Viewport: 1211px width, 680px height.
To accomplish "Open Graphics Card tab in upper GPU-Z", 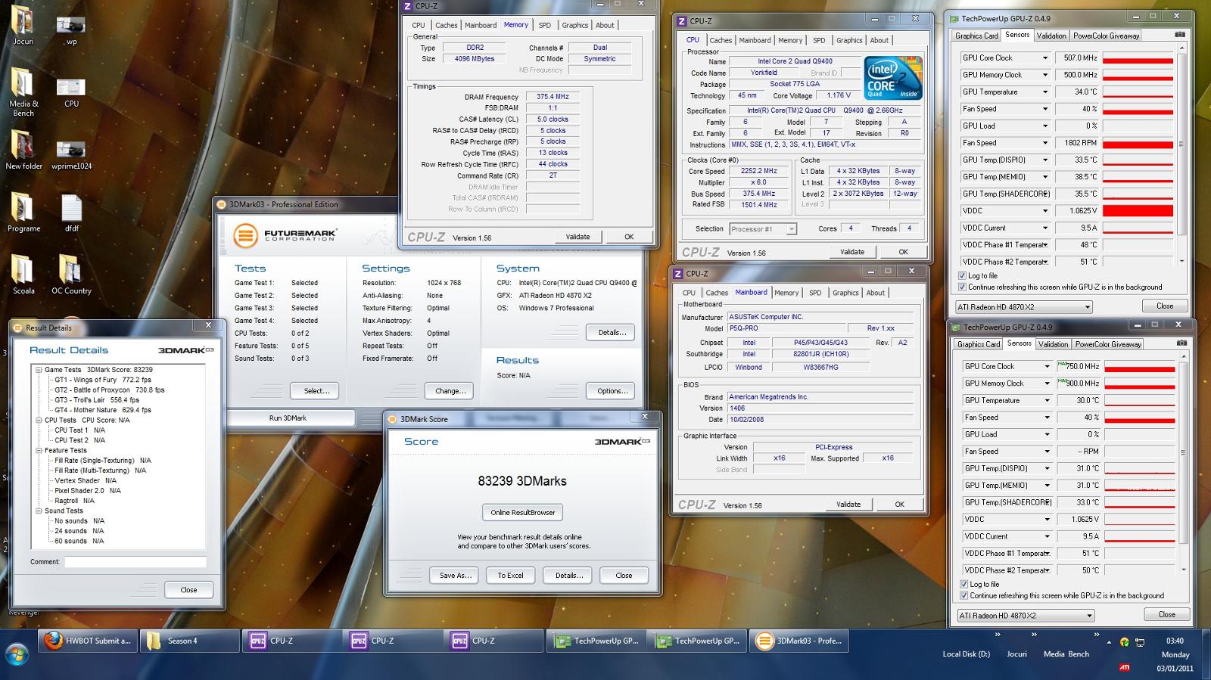I will (976, 36).
